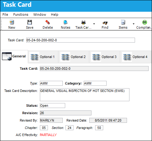Screen dimensions: 152x141
Task: Expand the Items dropdown arrow
Action: coord(133,24)
